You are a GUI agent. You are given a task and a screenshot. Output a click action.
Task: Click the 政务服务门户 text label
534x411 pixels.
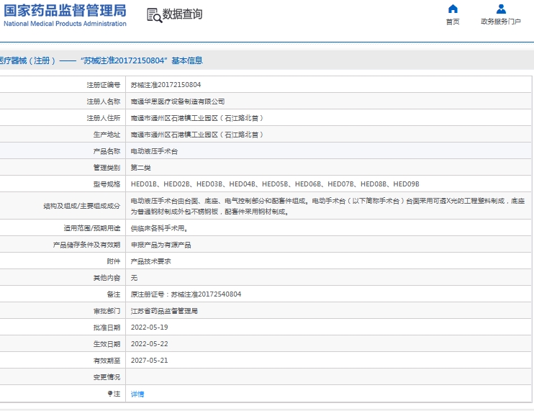pyautogui.click(x=501, y=22)
